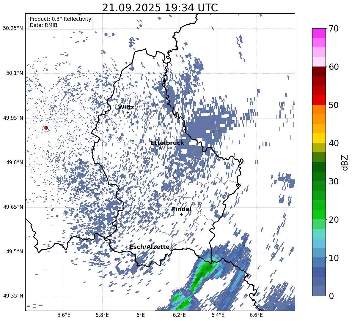Screen dimensions: 352x321
Task: Click the red radar location marker
Action: pos(46,128)
